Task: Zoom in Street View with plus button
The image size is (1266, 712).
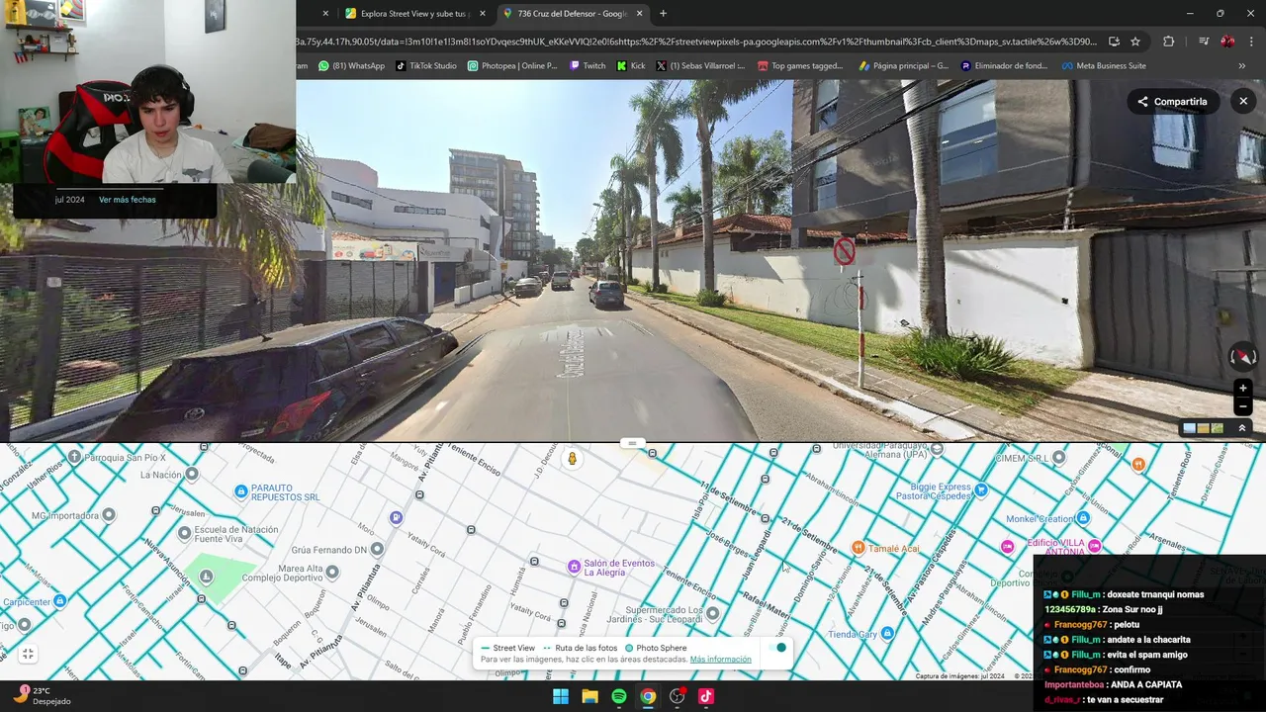Action: (x=1243, y=388)
